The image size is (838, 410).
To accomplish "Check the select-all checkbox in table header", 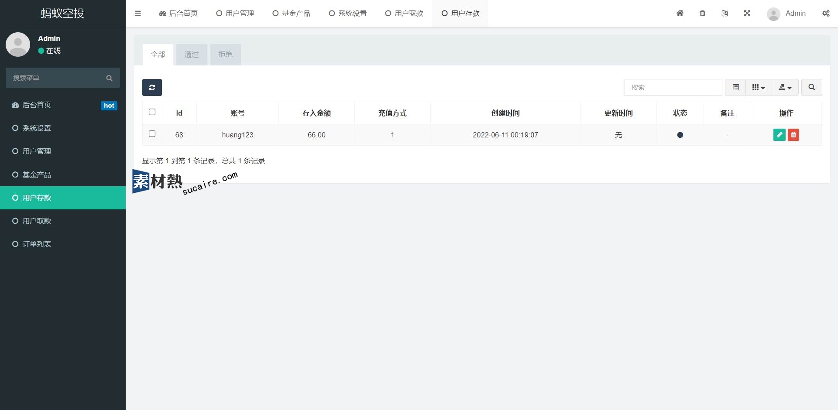I will 152,112.
